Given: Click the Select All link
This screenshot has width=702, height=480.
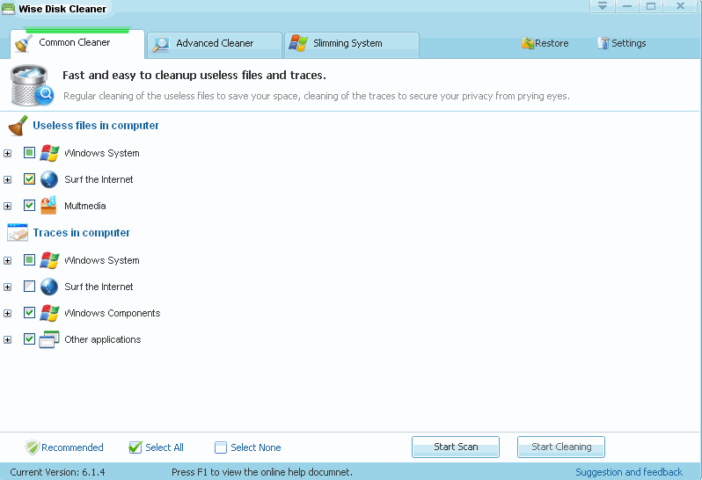Looking at the screenshot, I should (x=156, y=447).
